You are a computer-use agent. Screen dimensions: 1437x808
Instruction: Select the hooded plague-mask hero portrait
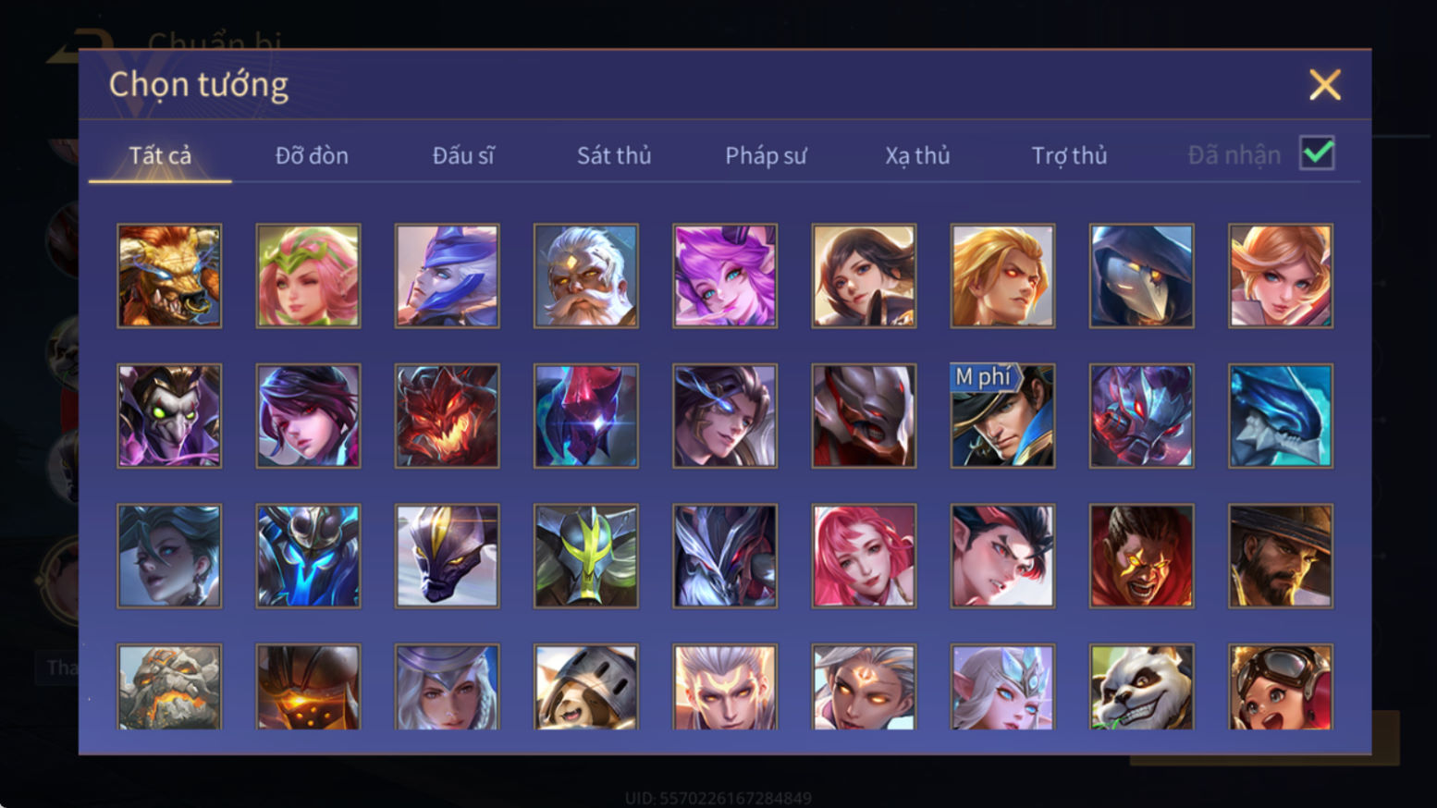(1142, 275)
